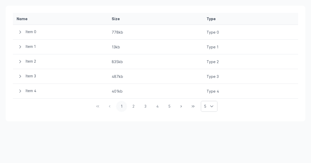Navigate to page 2
Screen dimensions: 311x163
click(x=133, y=106)
